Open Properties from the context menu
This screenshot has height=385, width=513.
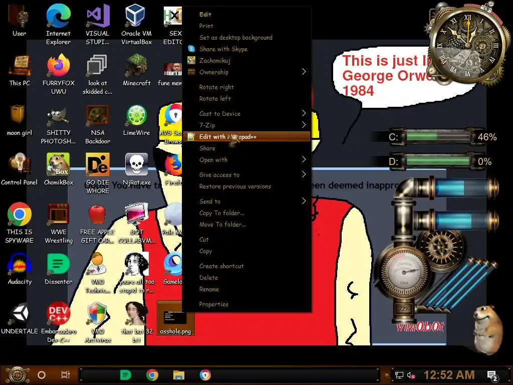[x=246, y=304]
